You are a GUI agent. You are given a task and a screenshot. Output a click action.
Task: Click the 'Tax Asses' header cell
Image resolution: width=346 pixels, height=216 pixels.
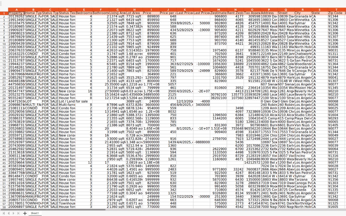pyautogui.click(x=252, y=13)
